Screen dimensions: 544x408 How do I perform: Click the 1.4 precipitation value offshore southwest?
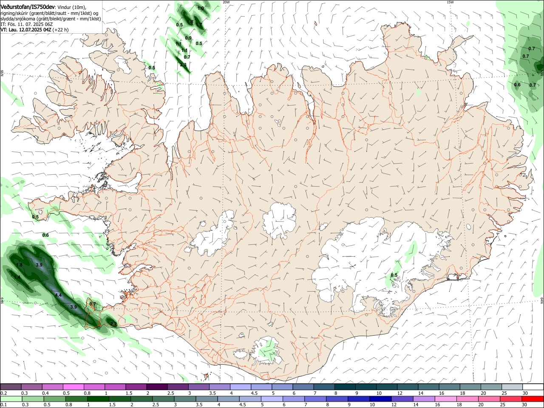pyautogui.click(x=17, y=277)
